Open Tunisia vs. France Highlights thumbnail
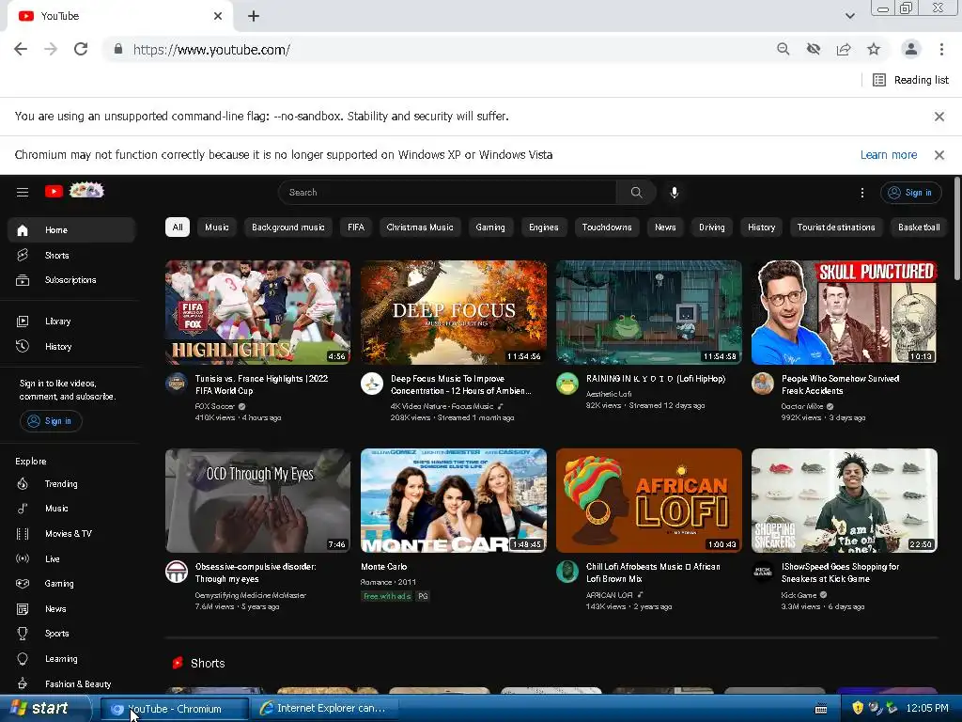The height and width of the screenshot is (722, 962). (257, 312)
